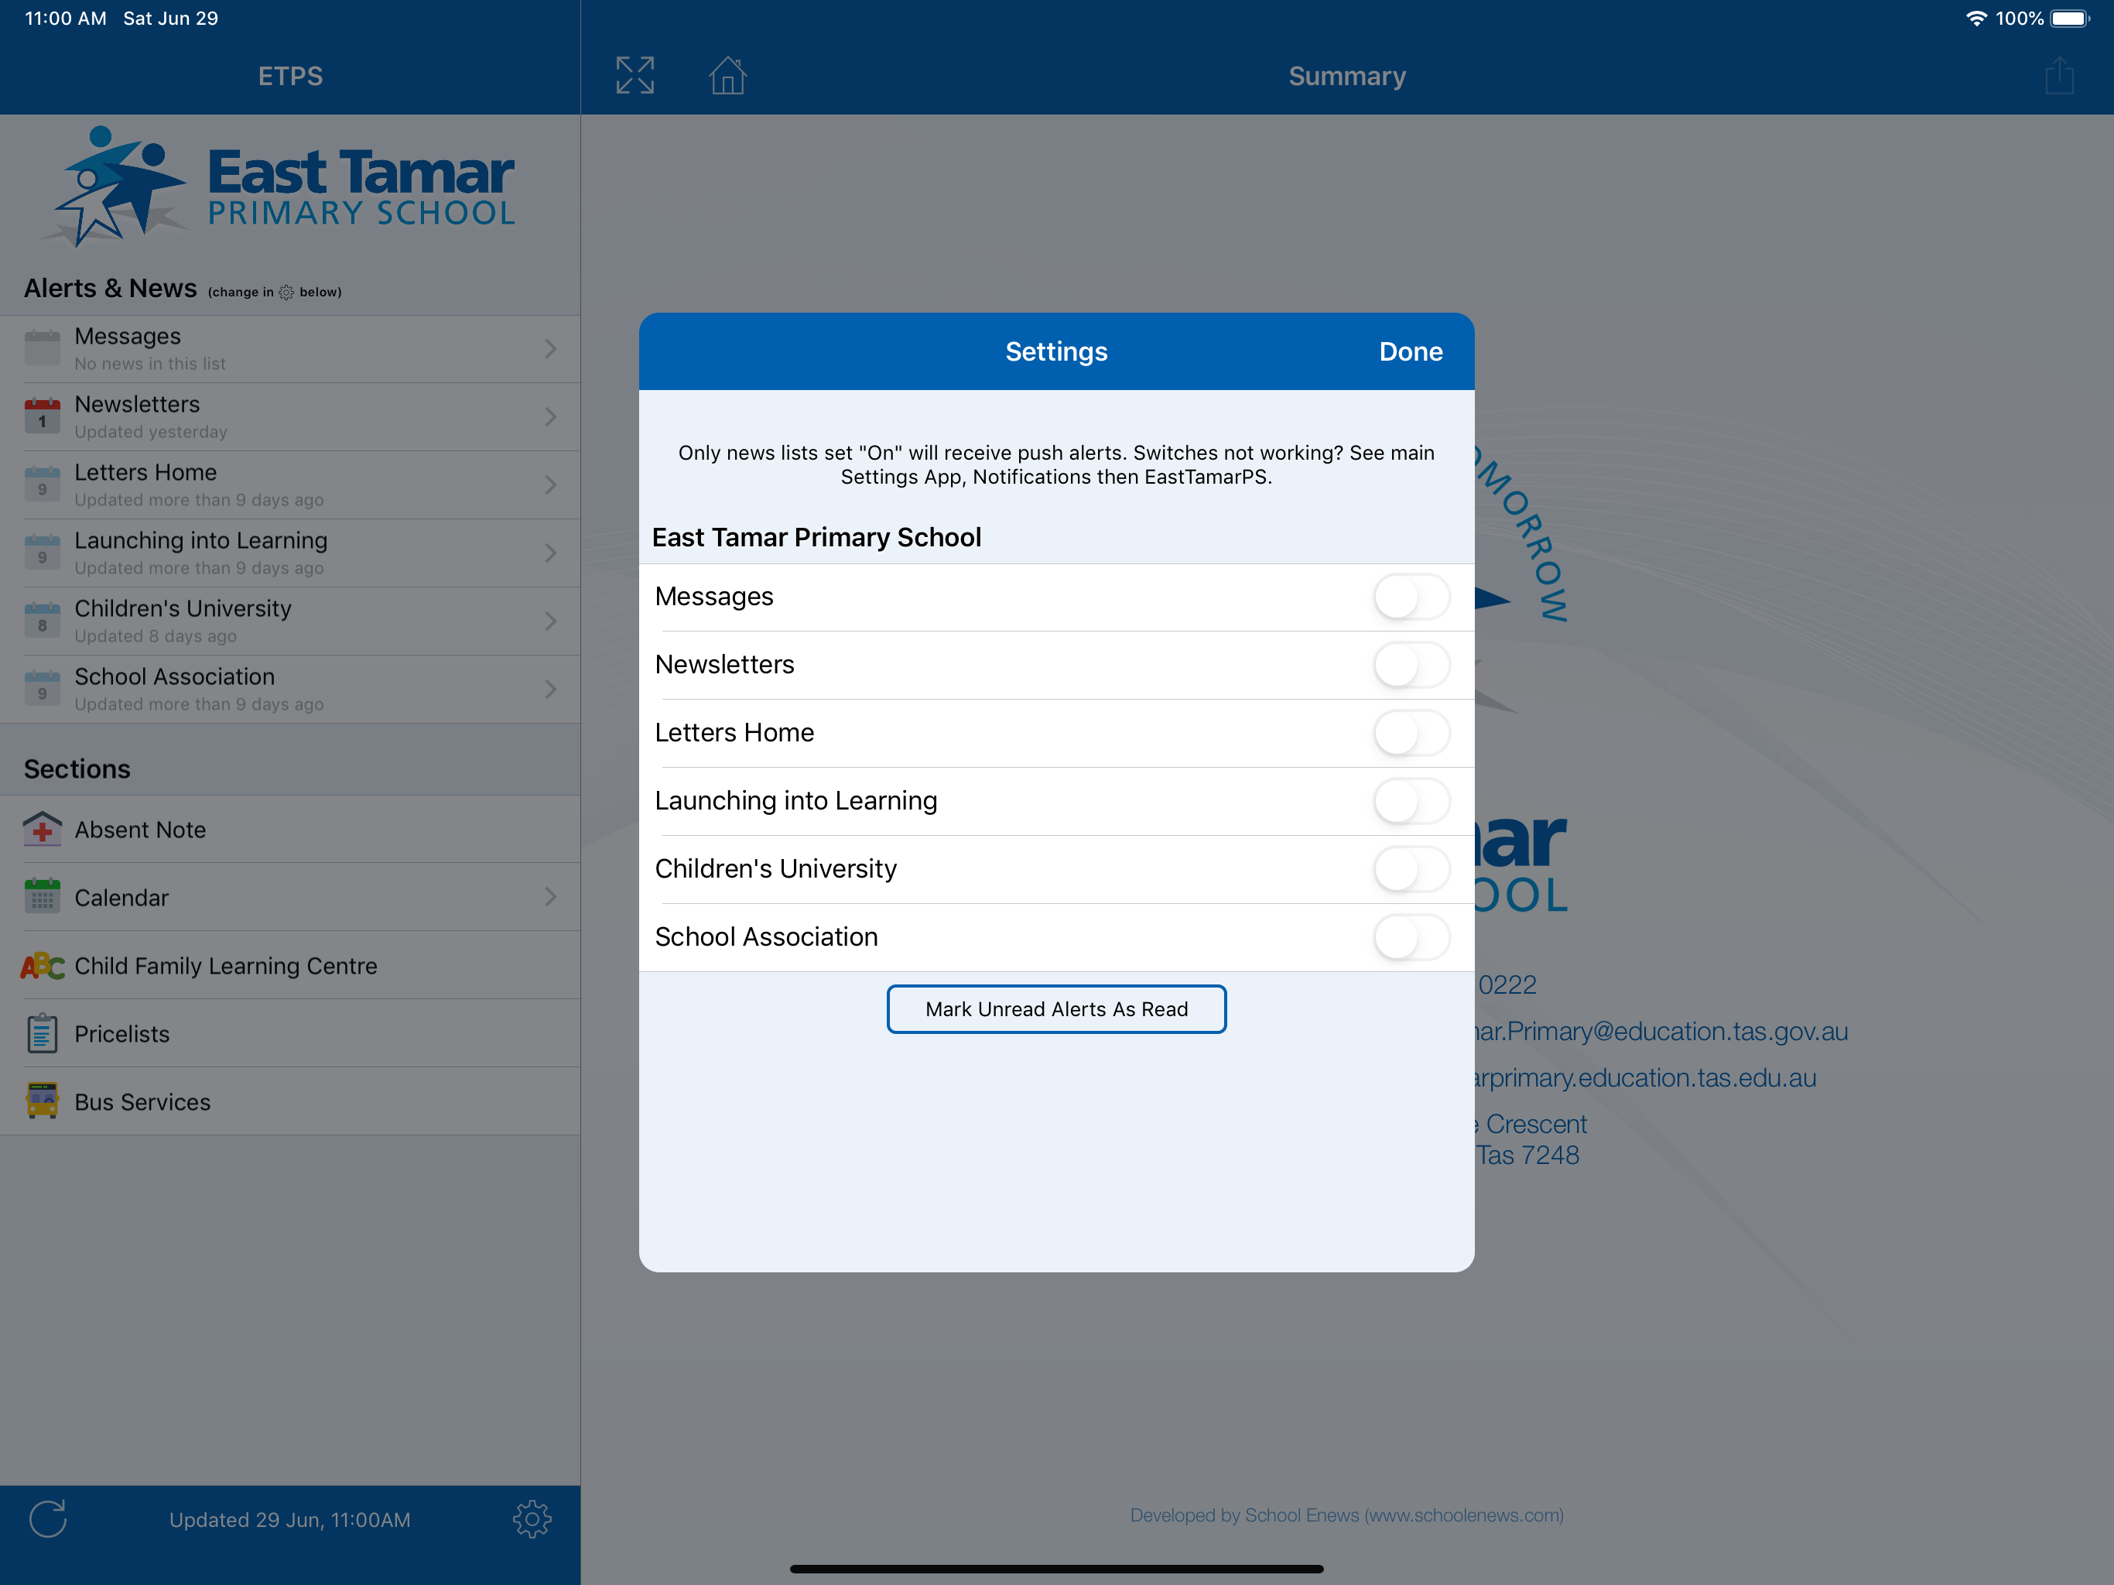Open Pricelists section
The width and height of the screenshot is (2114, 1585).
[x=289, y=1033]
